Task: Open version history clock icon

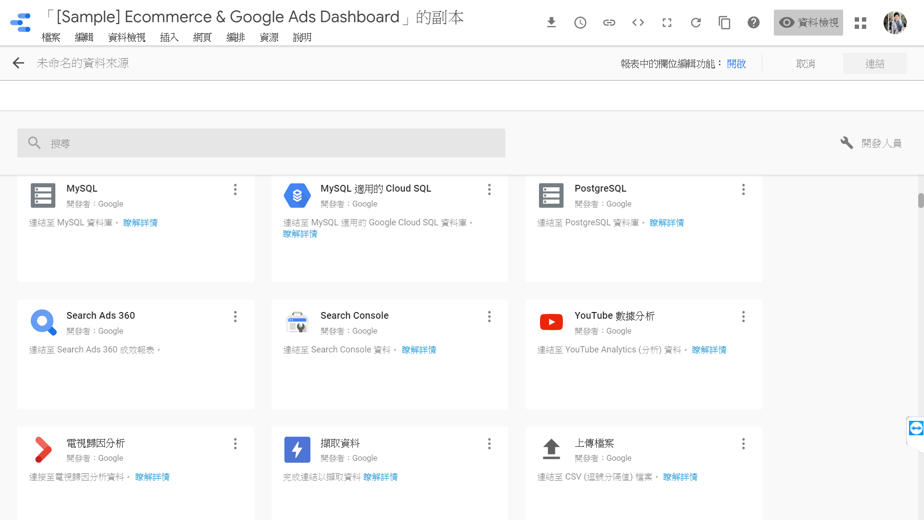Action: pos(580,23)
